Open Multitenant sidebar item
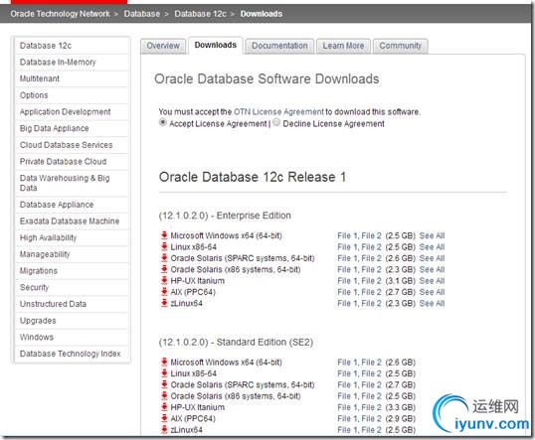Image resolution: width=535 pixels, height=440 pixels. tap(72, 78)
